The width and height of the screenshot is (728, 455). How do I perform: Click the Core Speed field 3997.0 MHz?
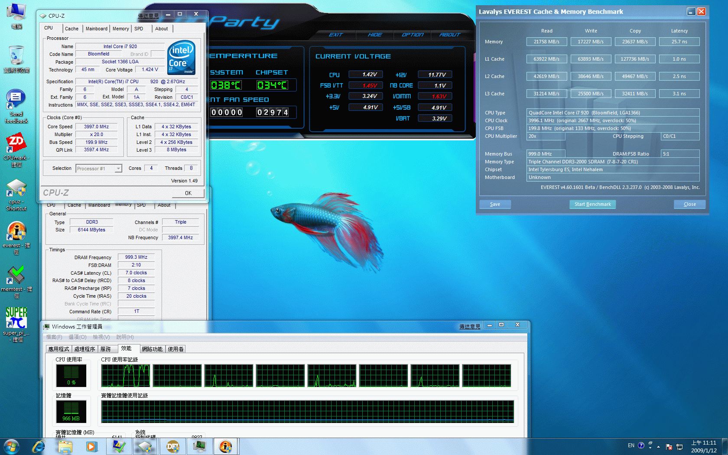coord(96,127)
